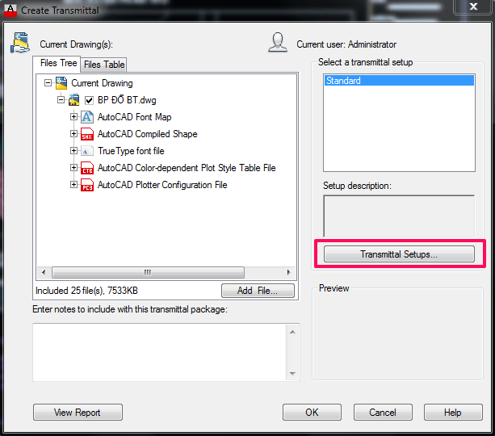Click the current user avatar icon

pyautogui.click(x=279, y=43)
